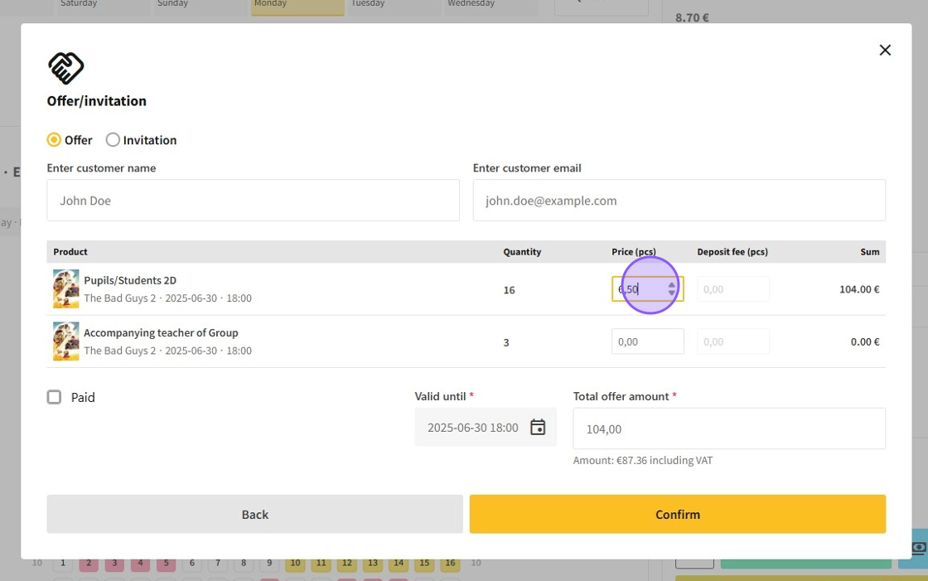Click the Accompanying teacher price field
Viewport: 928px width, 581px height.
click(647, 341)
